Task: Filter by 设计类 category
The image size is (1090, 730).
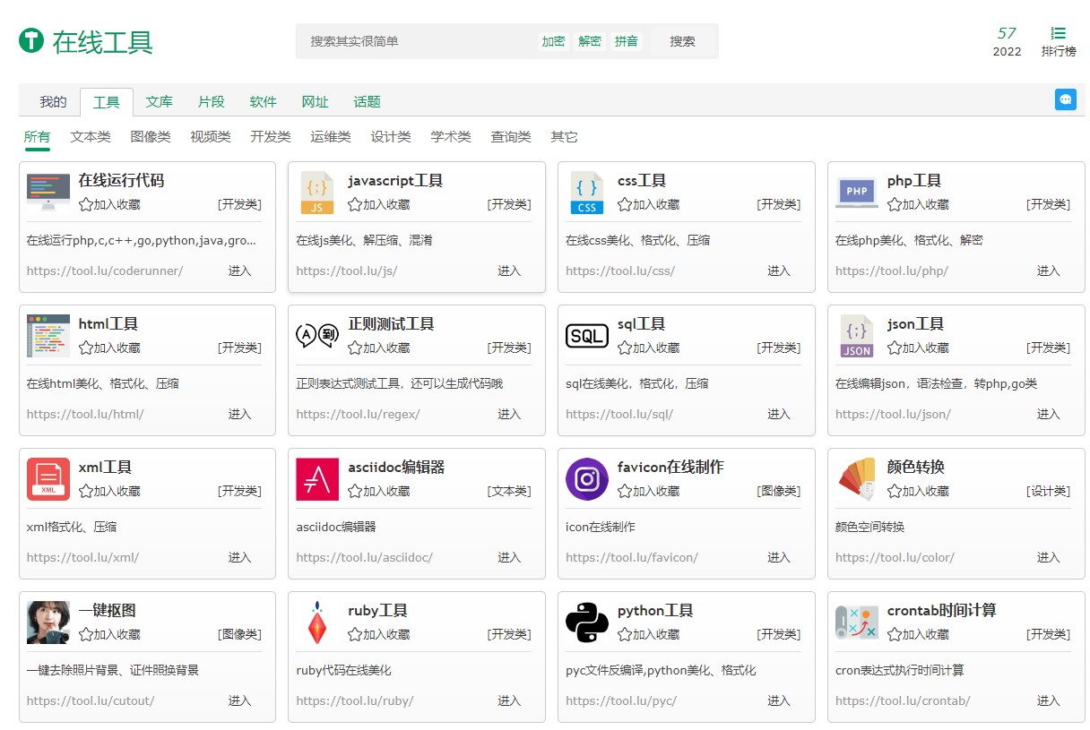Action: click(391, 137)
